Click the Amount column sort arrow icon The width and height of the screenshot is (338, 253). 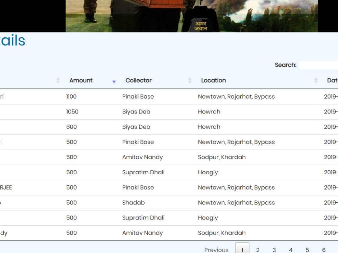click(x=114, y=82)
